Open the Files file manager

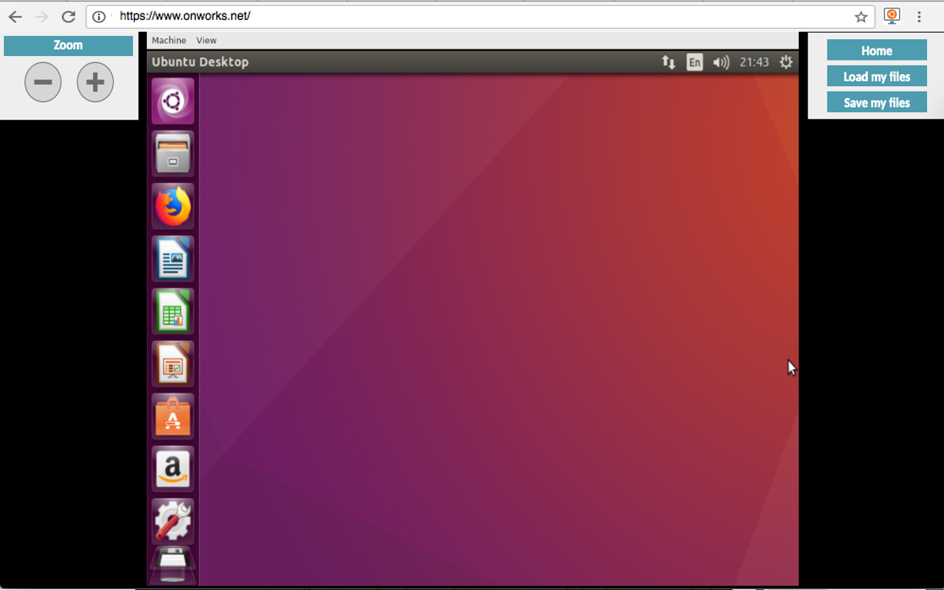tap(172, 153)
